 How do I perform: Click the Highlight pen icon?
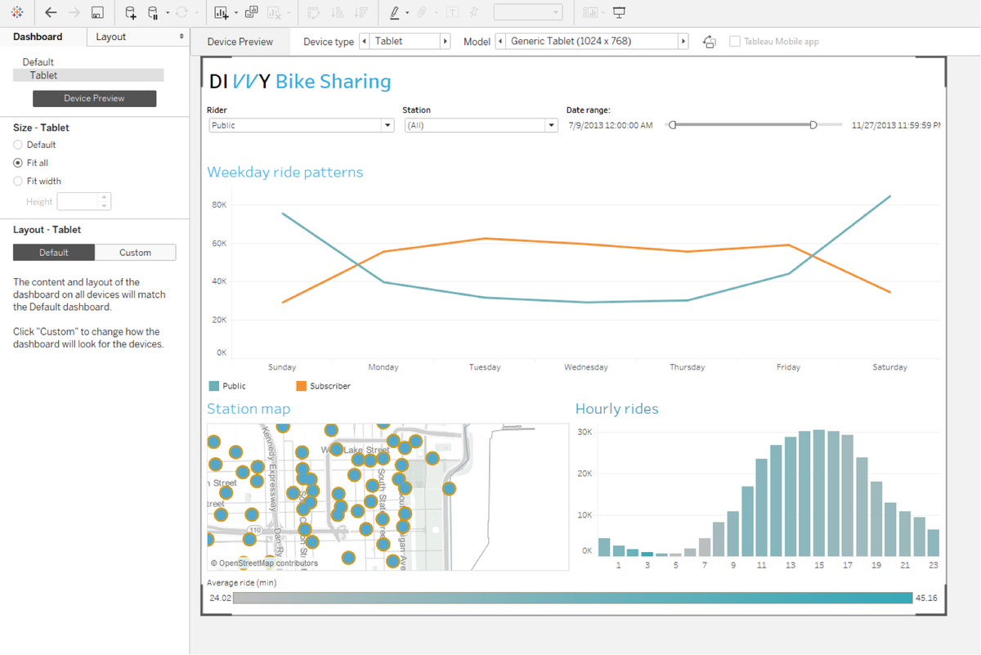pyautogui.click(x=395, y=12)
